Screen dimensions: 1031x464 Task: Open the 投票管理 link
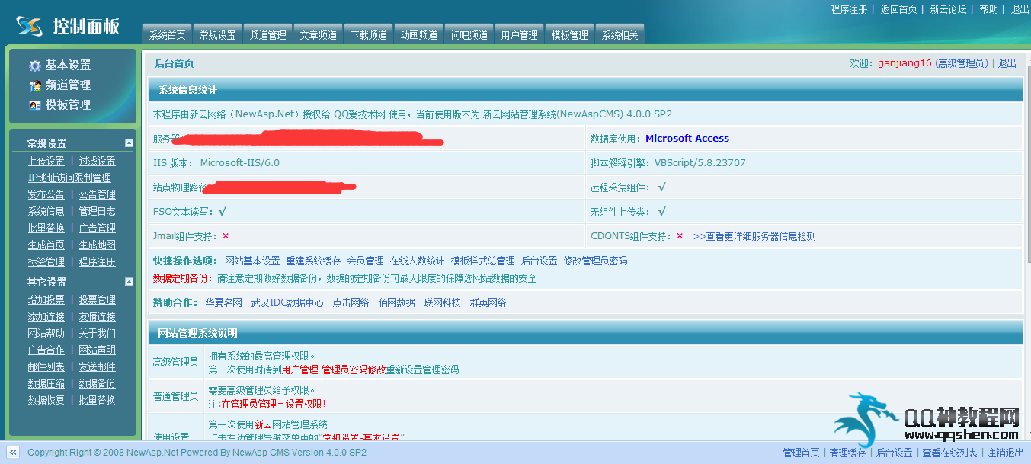(98, 299)
